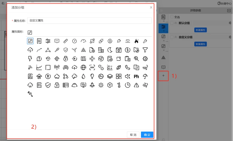
Task: Pick the magnifier search list icon
Action: [136, 59]
